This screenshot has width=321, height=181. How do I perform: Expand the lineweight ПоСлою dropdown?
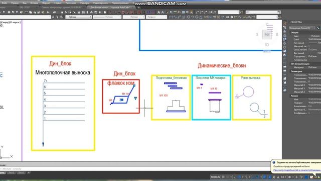tap(134, 17)
